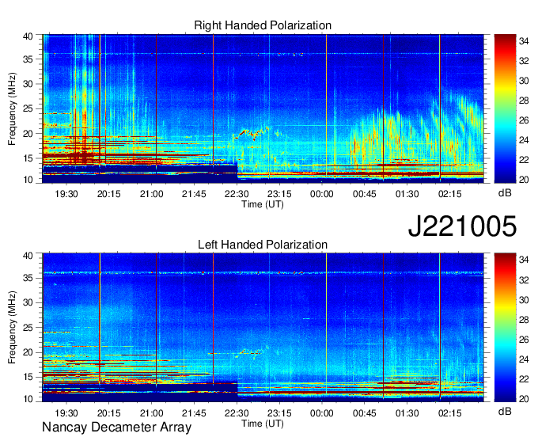Click the '26' value on the upper colorbar
This screenshot has height=437, width=538.
click(524, 120)
